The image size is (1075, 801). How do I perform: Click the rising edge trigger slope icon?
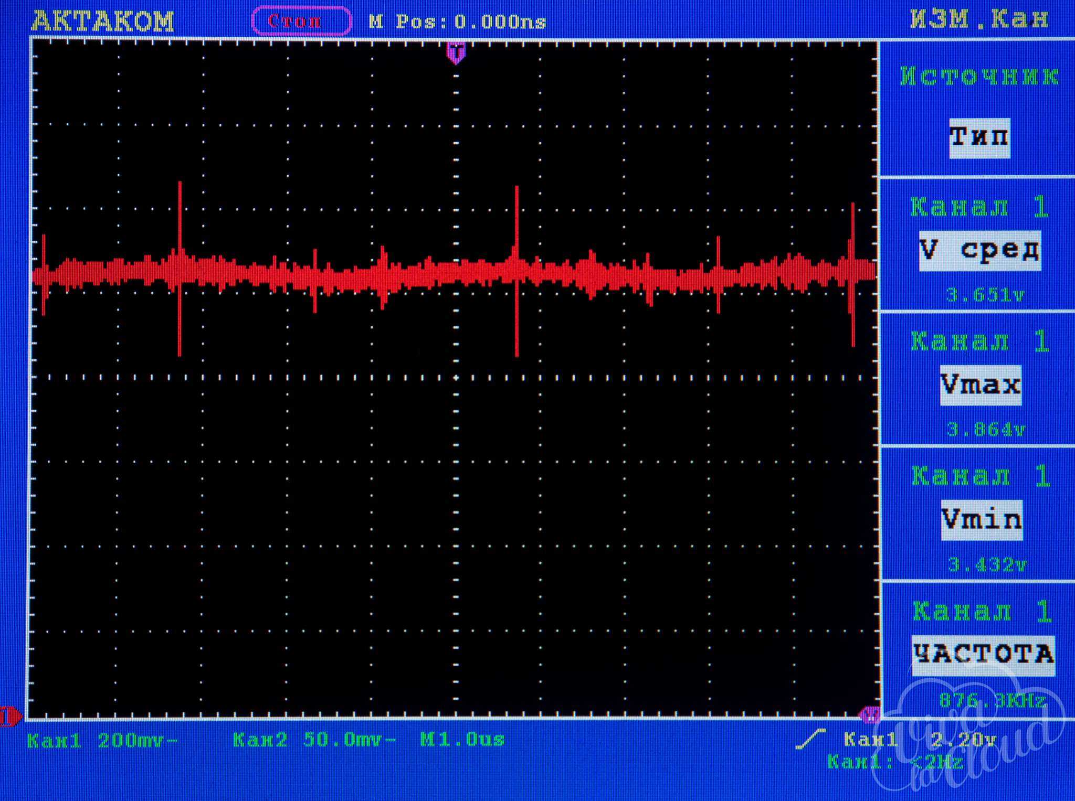click(810, 739)
